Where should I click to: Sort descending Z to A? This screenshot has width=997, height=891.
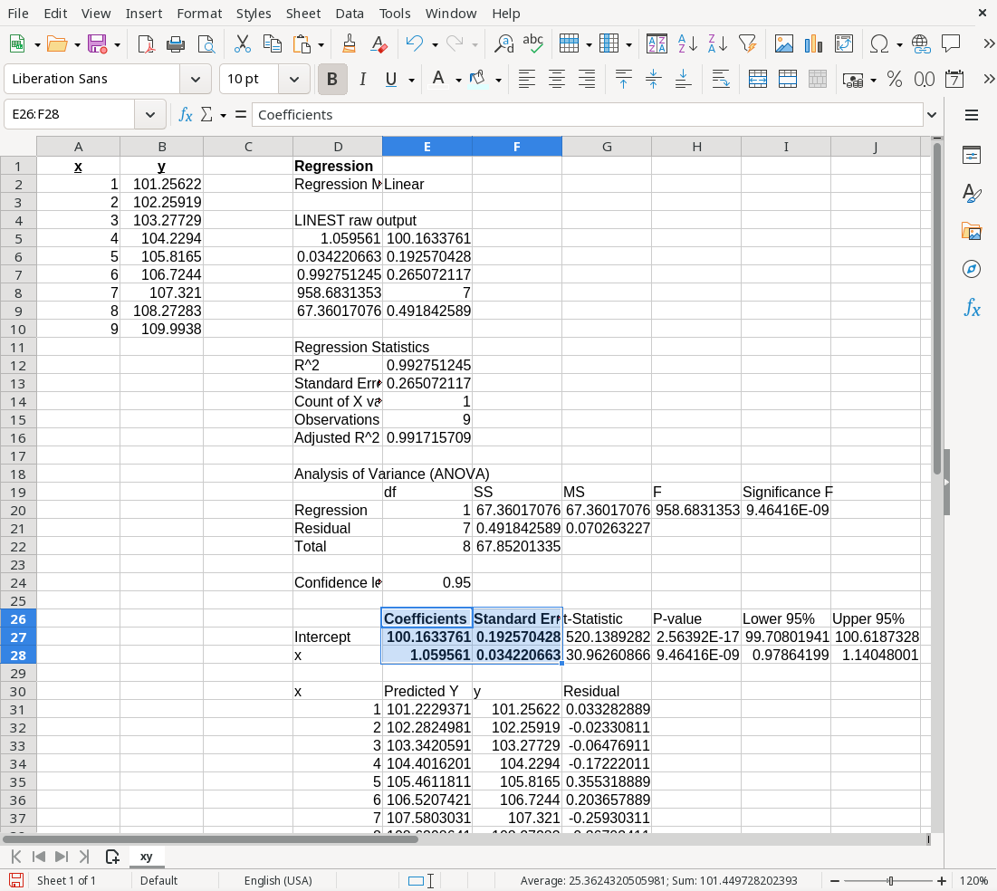(718, 43)
